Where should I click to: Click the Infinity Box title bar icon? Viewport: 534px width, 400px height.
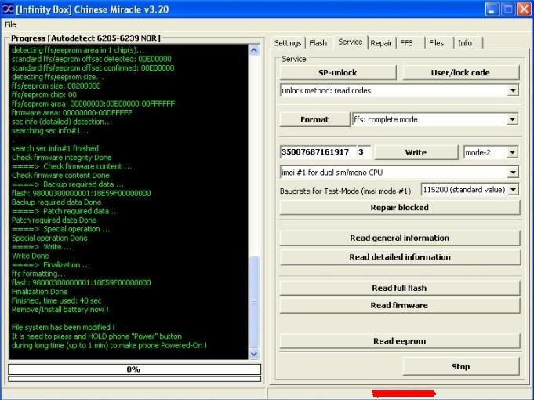[8, 9]
